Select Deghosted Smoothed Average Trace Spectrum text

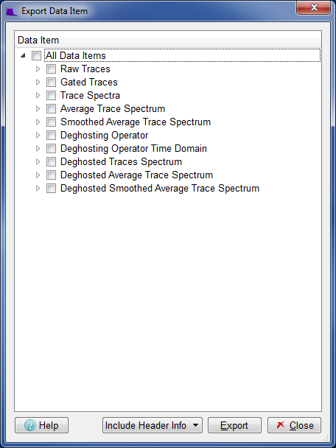[x=160, y=189]
